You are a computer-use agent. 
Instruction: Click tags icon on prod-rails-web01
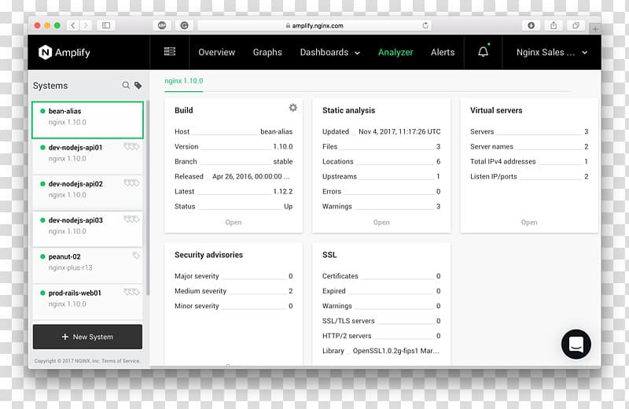[131, 292]
